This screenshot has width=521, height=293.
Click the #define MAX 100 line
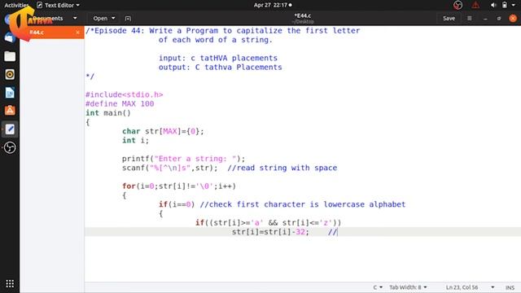pyautogui.click(x=120, y=103)
